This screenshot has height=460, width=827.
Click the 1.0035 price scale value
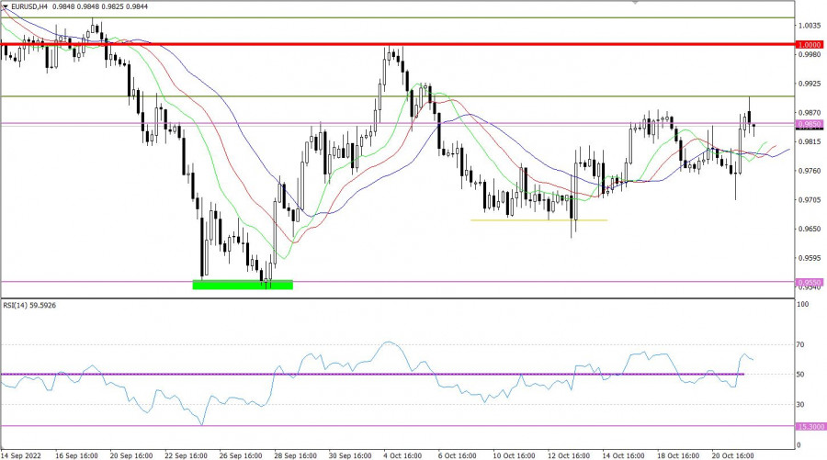[x=810, y=28]
